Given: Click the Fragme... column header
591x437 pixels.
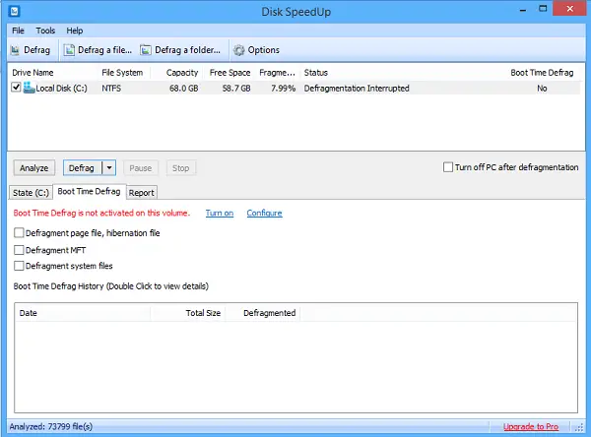Looking at the screenshot, I should 277,73.
